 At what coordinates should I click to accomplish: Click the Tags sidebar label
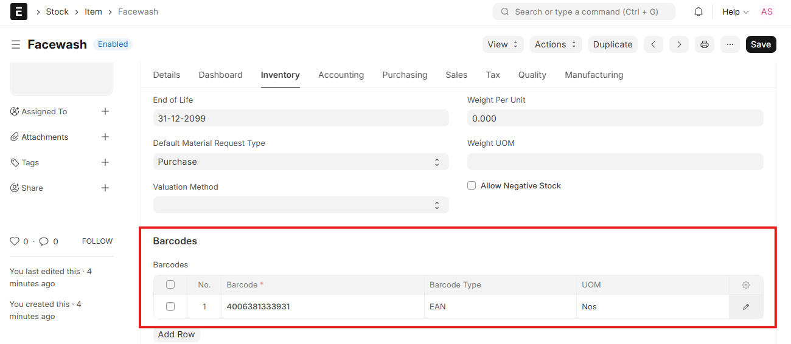click(x=30, y=162)
